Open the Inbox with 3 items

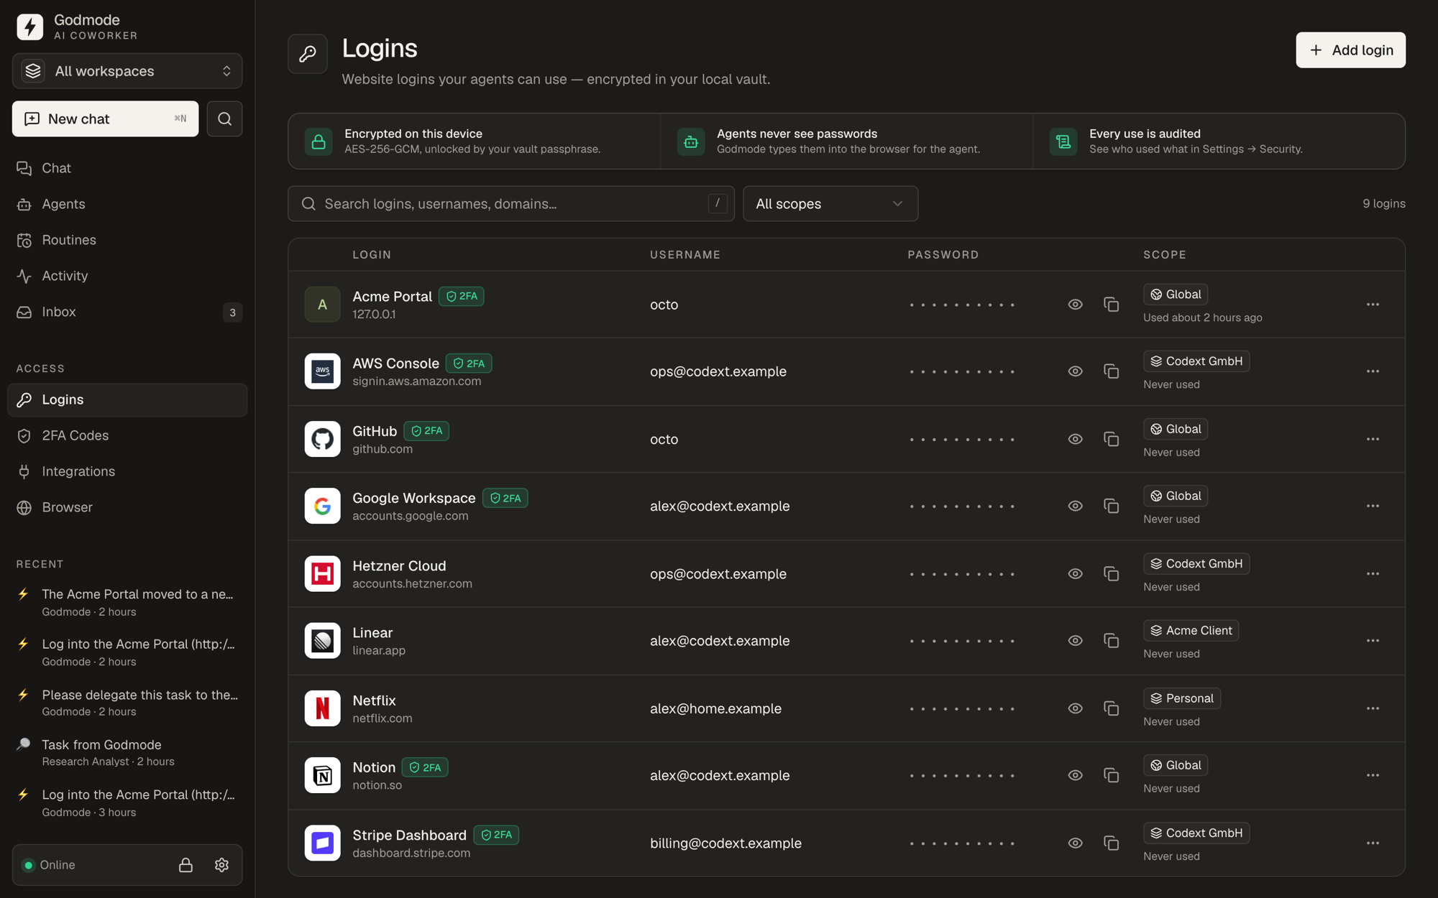click(x=127, y=312)
